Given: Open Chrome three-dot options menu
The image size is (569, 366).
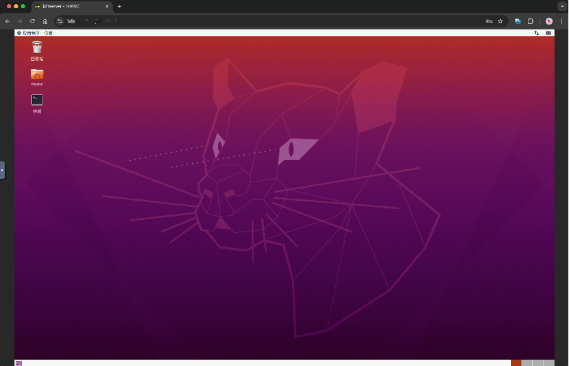Looking at the screenshot, I should pyautogui.click(x=561, y=21).
